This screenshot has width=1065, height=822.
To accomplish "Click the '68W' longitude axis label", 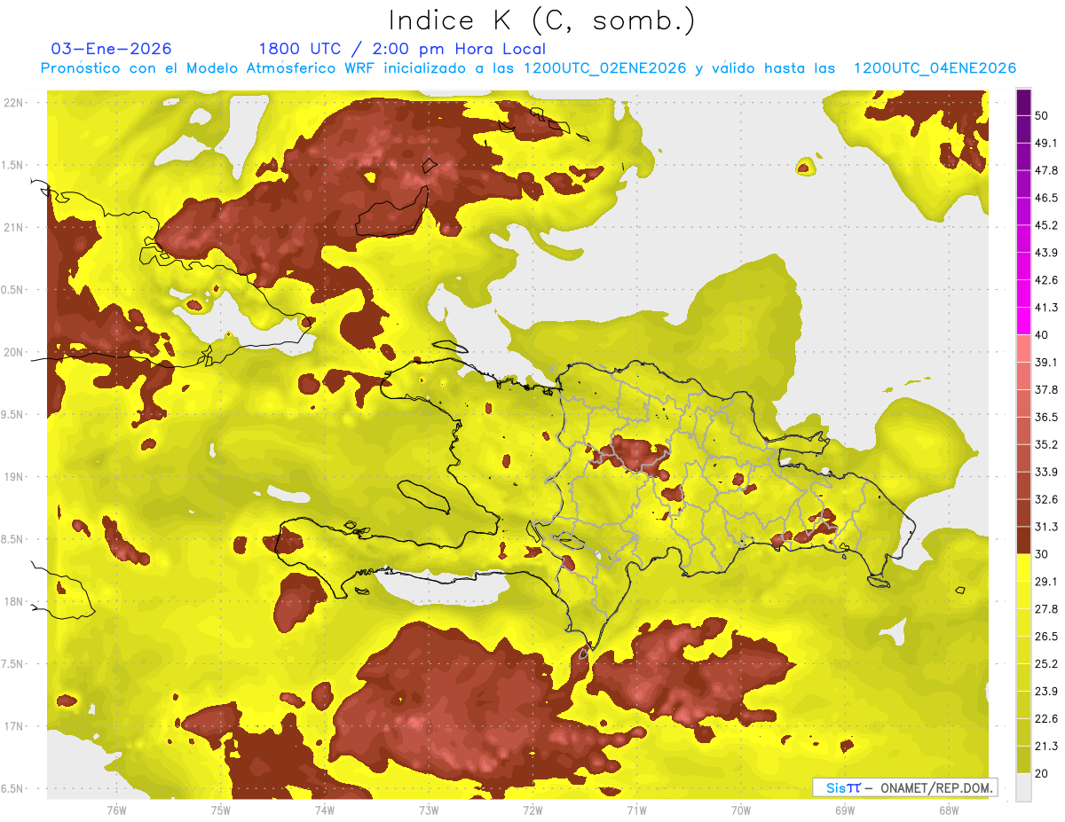I will [x=948, y=810].
